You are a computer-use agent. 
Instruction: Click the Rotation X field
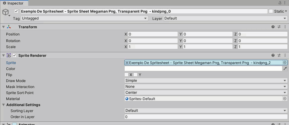click(153, 41)
